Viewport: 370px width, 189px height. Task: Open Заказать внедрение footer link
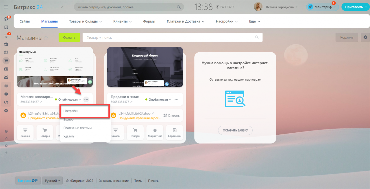(x=114, y=181)
